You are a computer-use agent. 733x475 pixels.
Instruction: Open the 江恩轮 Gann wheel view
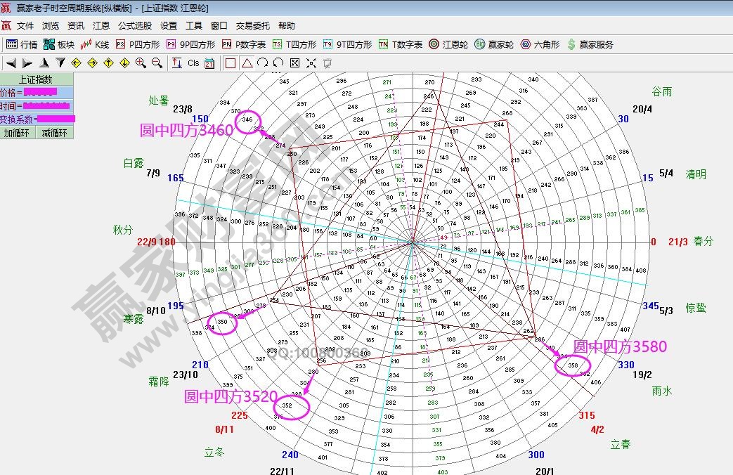(448, 44)
